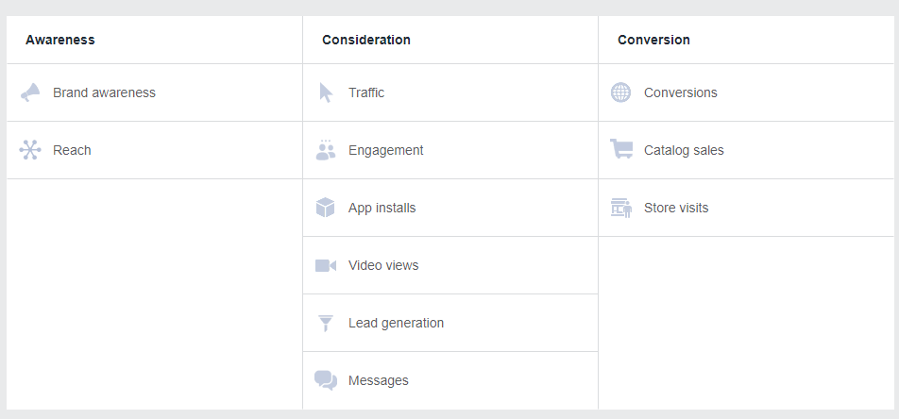Click the Messages chat bubbles icon
This screenshot has width=899, height=419.
326,380
